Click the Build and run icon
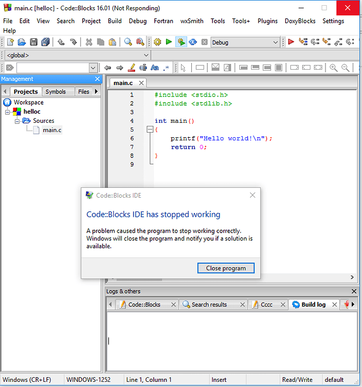The width and height of the screenshot is (362, 387). point(180,42)
